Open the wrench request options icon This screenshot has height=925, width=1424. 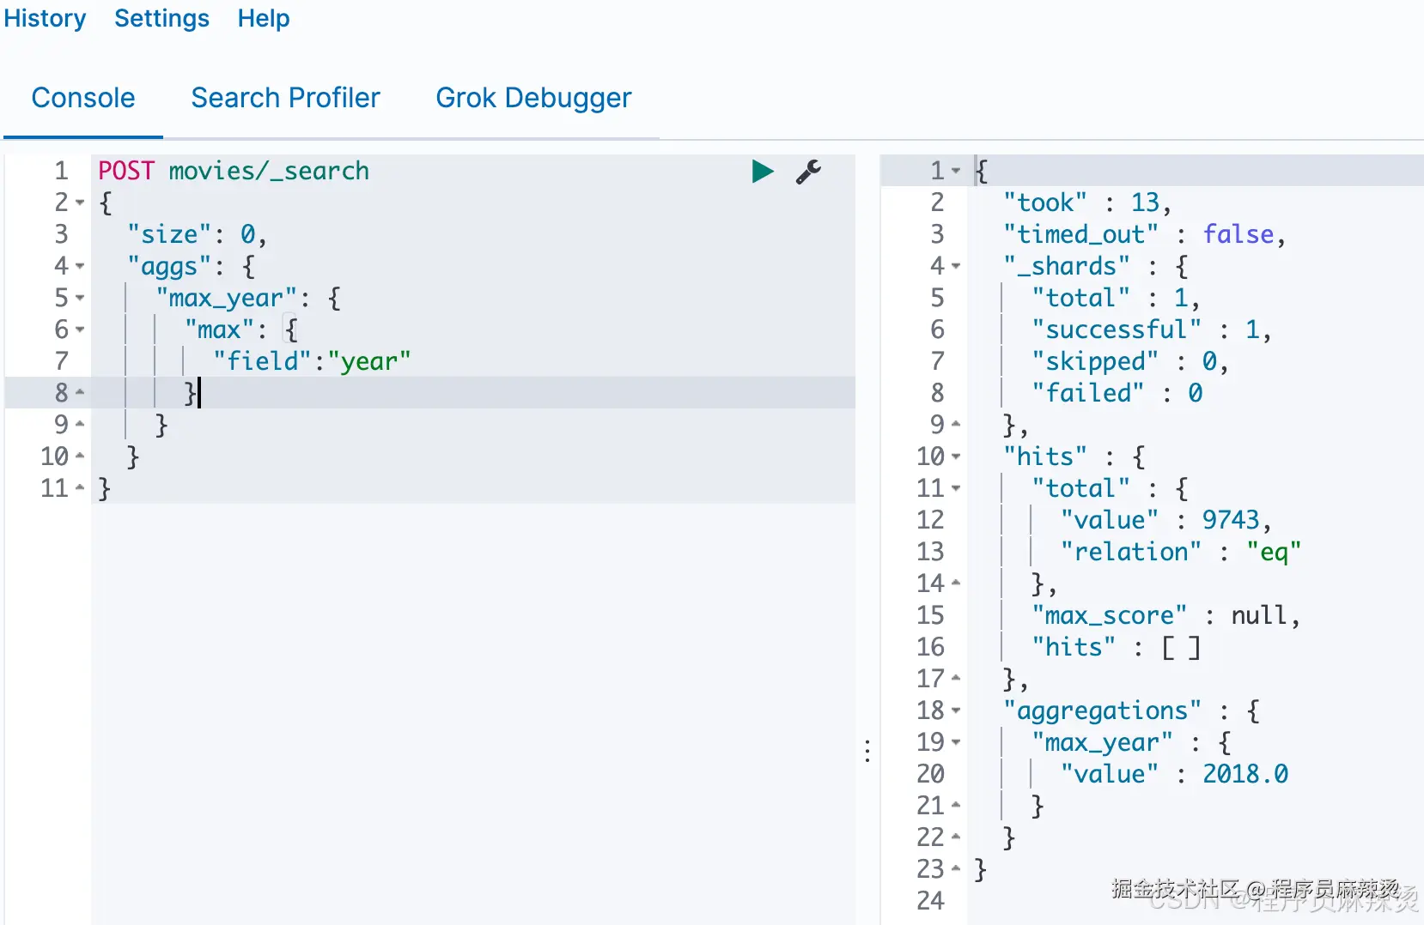(x=808, y=172)
